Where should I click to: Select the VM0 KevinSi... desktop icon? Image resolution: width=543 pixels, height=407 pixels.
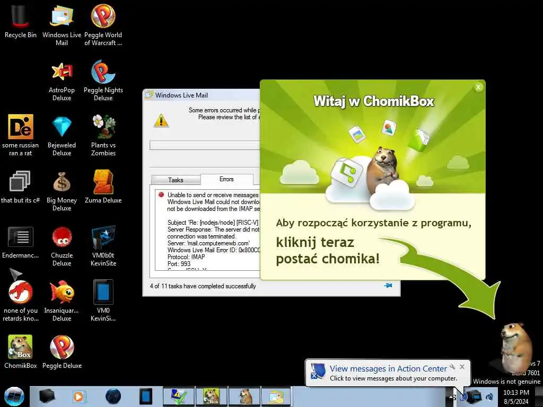(x=103, y=300)
